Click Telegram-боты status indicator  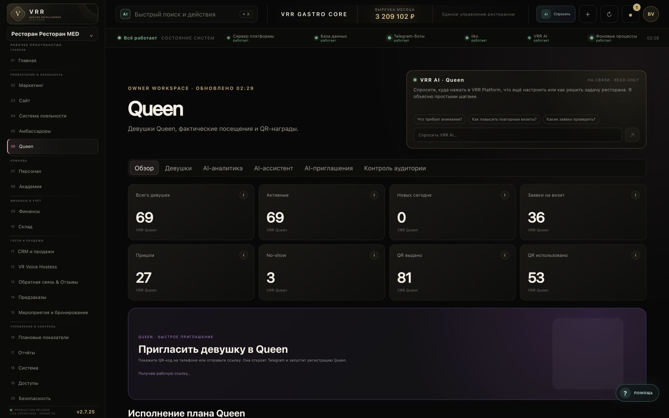(x=406, y=38)
